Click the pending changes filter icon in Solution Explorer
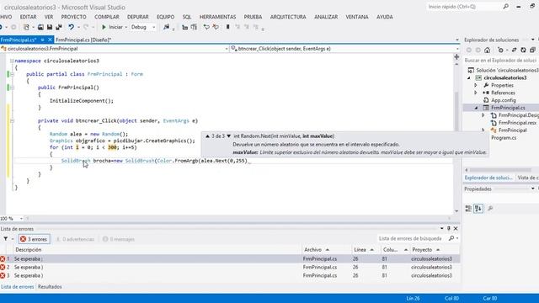 point(500,50)
